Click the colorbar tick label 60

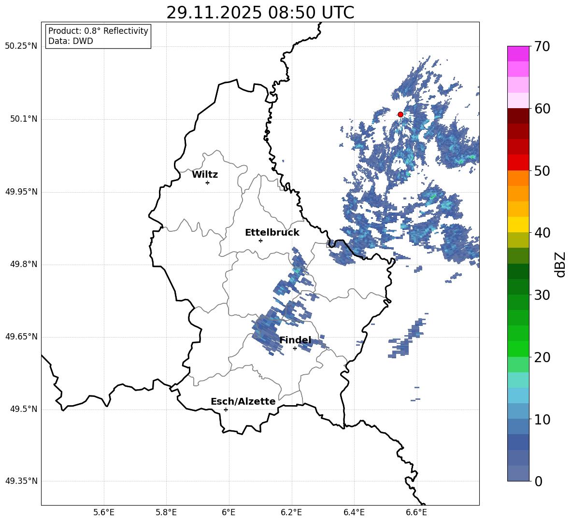tap(542, 109)
